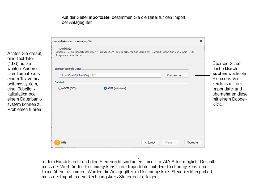Click the Importdatei heading in the dialog
Screen dimensions: 255x191
[64, 49]
